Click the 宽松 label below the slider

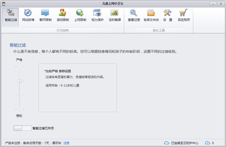point(19,116)
